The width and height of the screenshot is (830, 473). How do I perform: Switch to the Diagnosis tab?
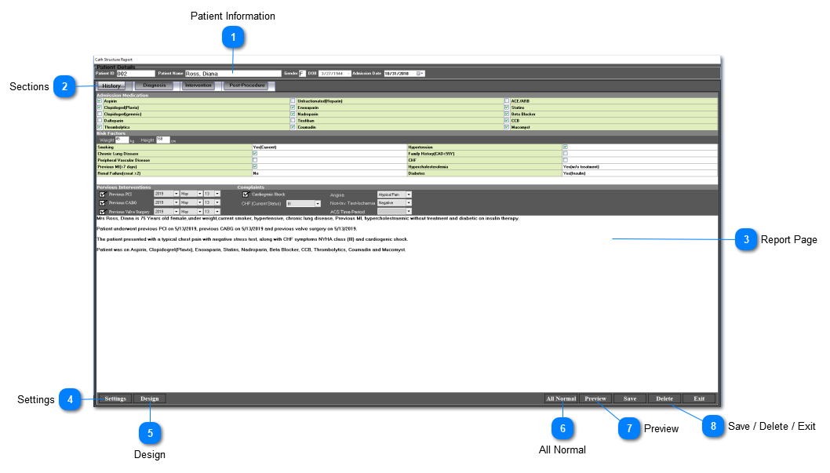pos(155,86)
